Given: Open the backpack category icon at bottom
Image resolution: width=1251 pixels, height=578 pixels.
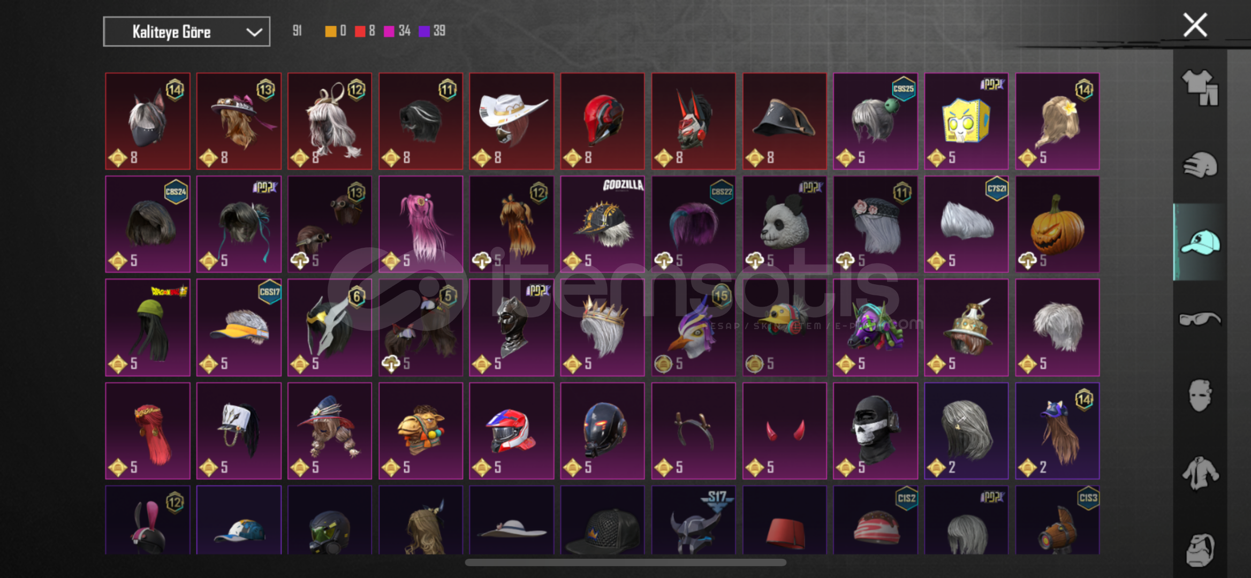Looking at the screenshot, I should pos(1200,550).
